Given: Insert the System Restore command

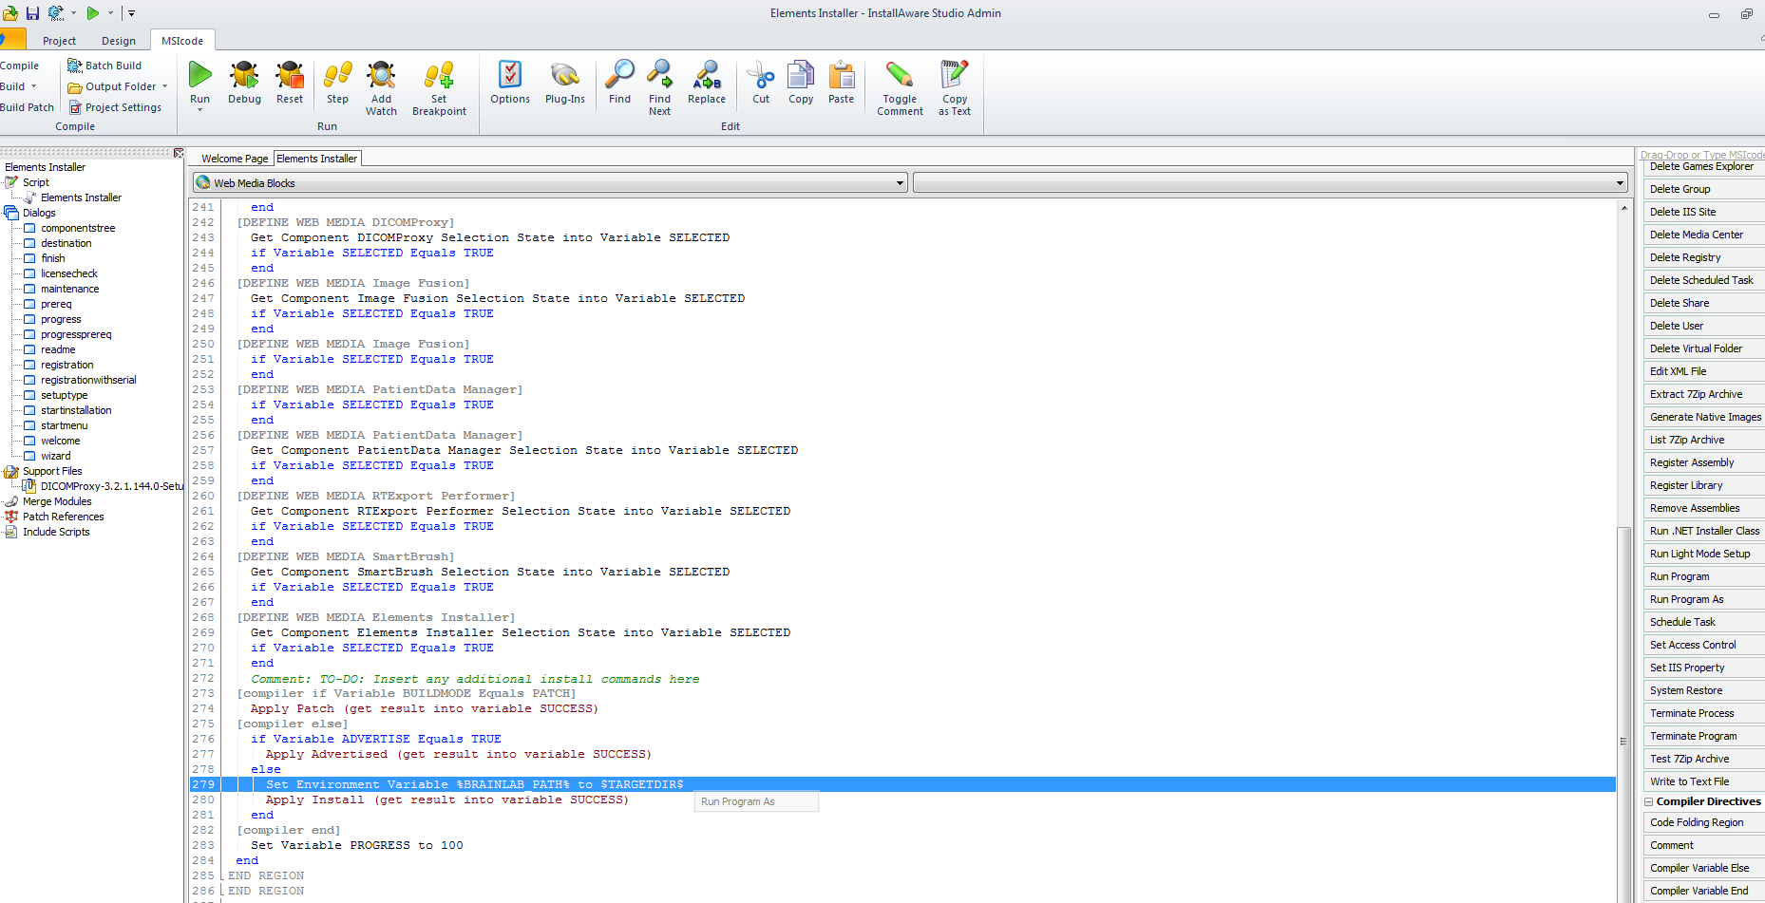Looking at the screenshot, I should 1702,690.
